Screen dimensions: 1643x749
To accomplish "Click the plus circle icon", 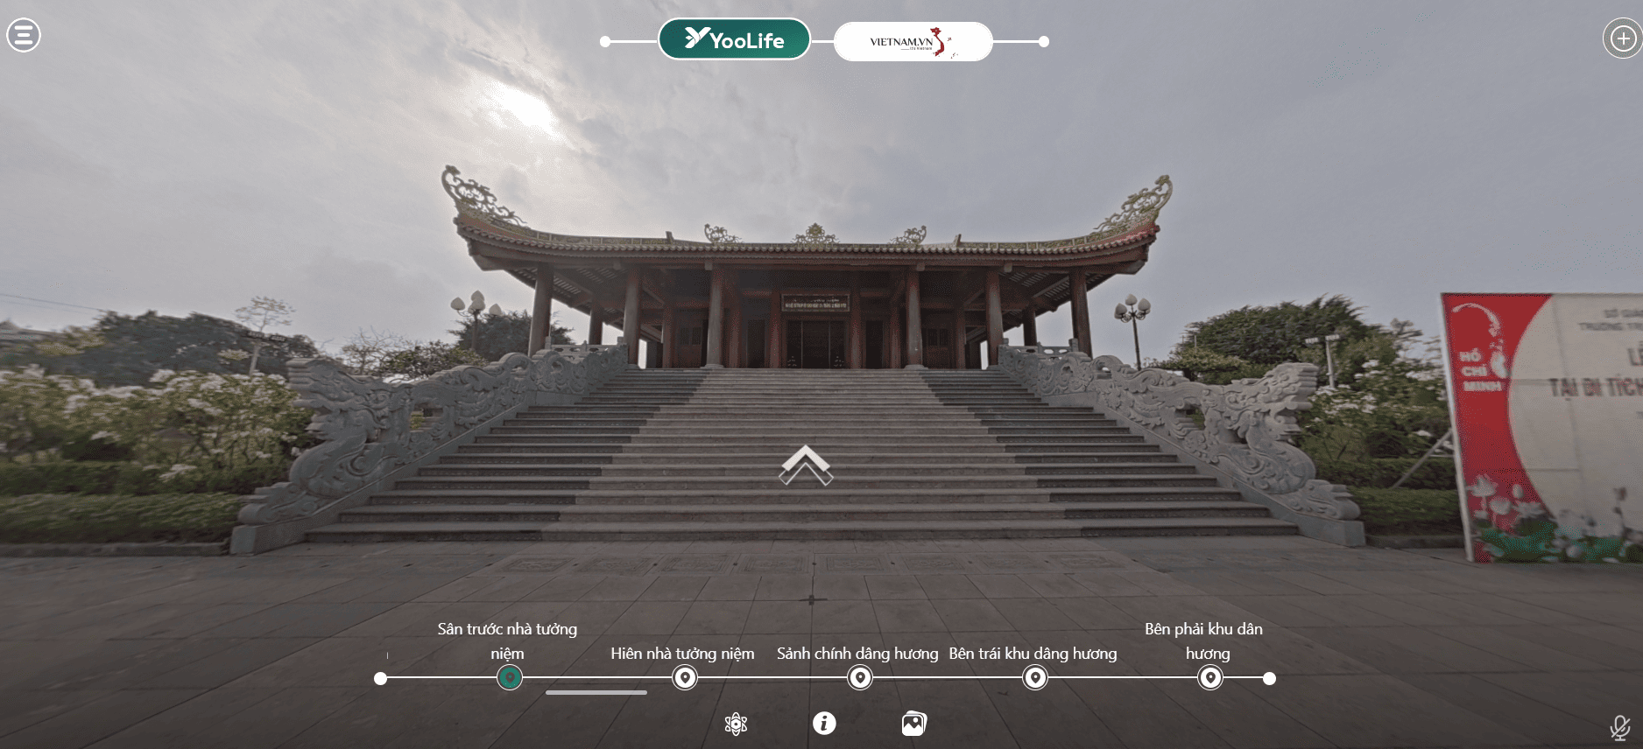I will (1623, 39).
